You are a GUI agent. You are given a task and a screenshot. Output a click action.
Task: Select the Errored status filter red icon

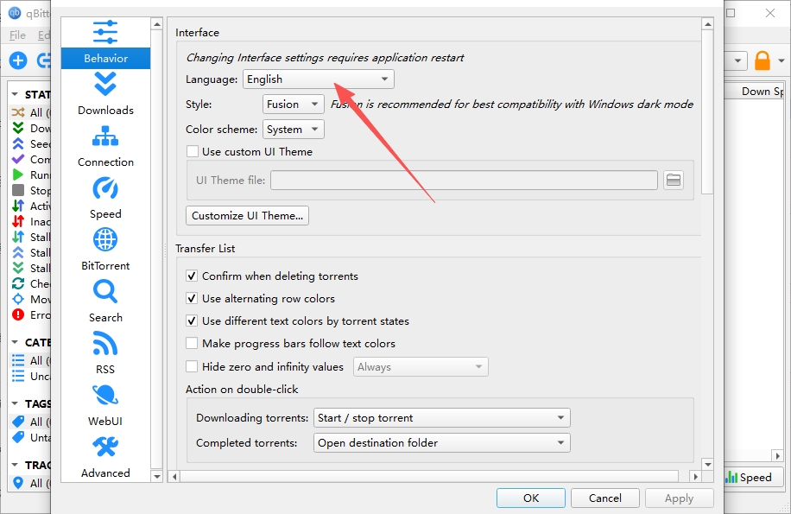click(x=18, y=314)
